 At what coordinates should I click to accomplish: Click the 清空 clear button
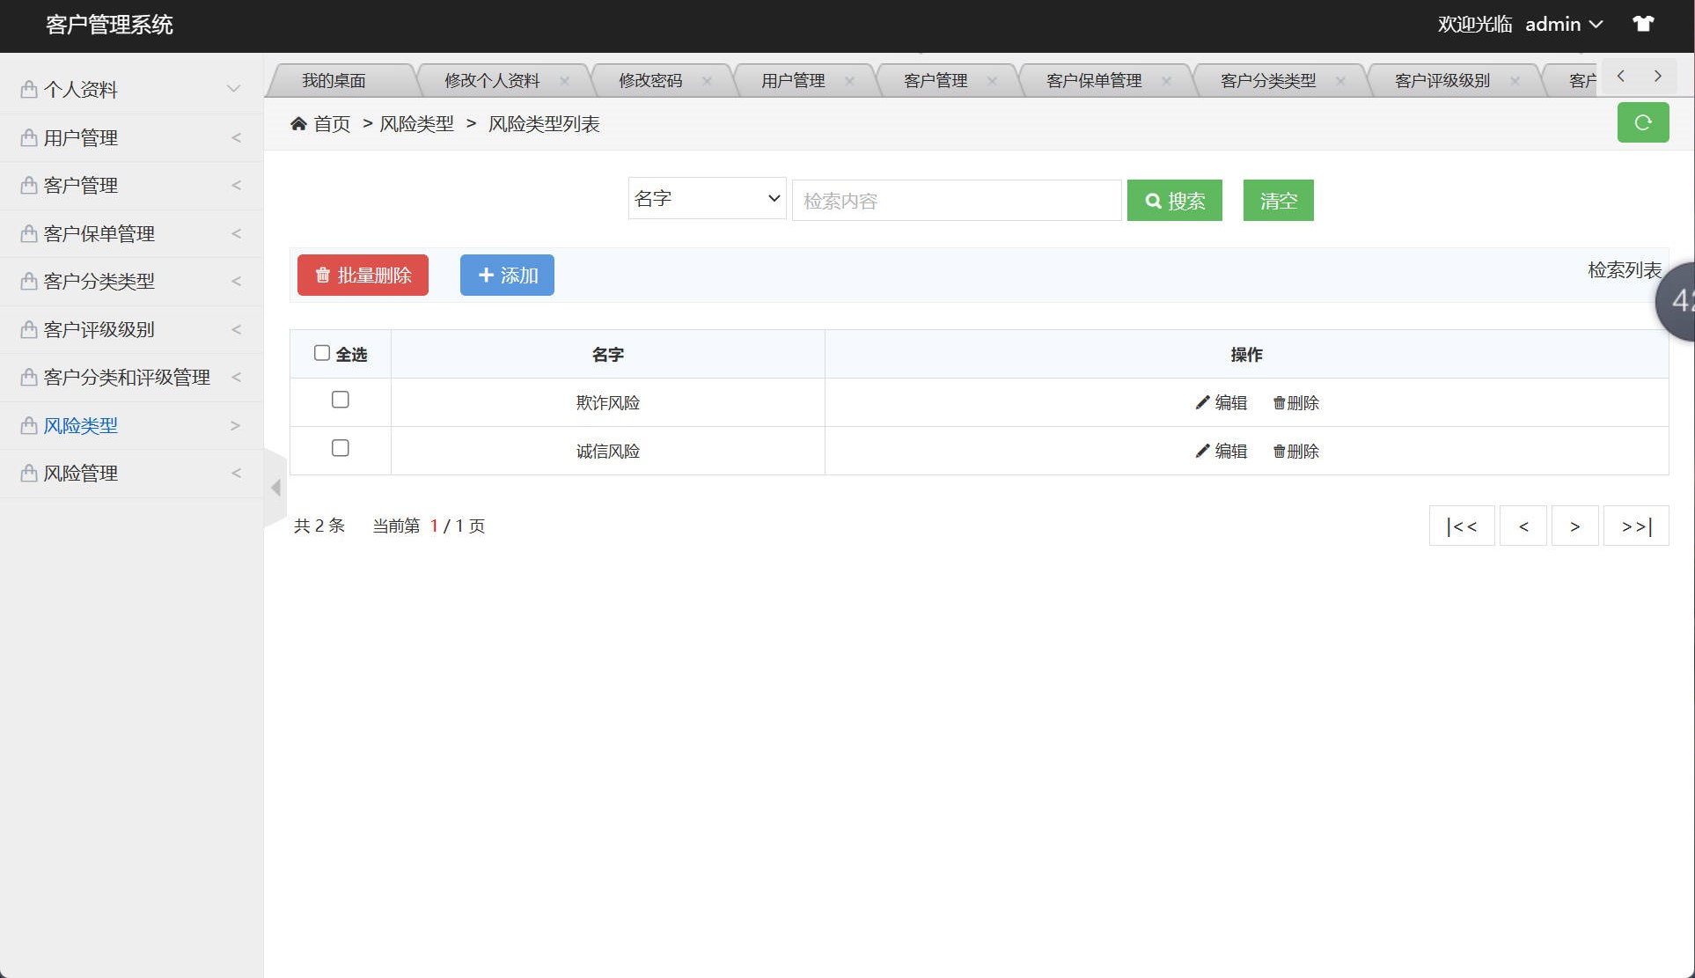pos(1277,200)
